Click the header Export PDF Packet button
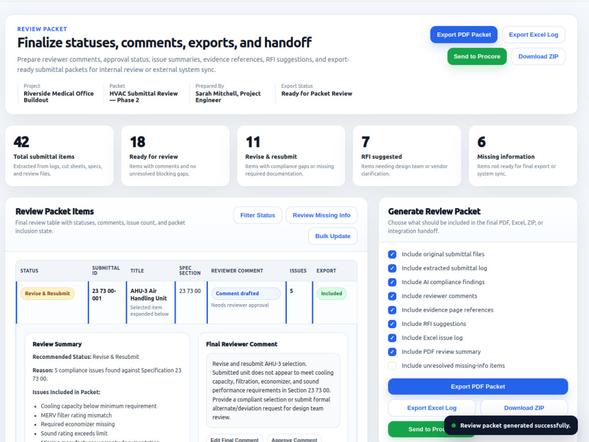589x442 pixels. point(464,35)
